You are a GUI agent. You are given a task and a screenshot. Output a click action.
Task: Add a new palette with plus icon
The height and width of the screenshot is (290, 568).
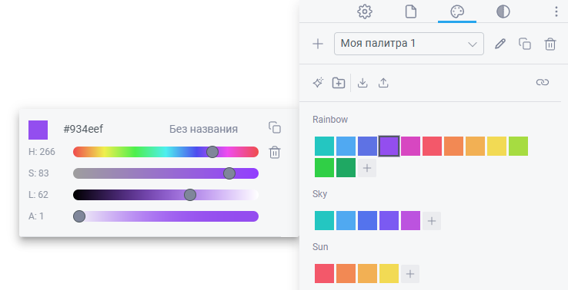pyautogui.click(x=318, y=44)
